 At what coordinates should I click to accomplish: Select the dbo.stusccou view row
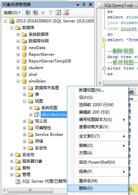coord(54,115)
